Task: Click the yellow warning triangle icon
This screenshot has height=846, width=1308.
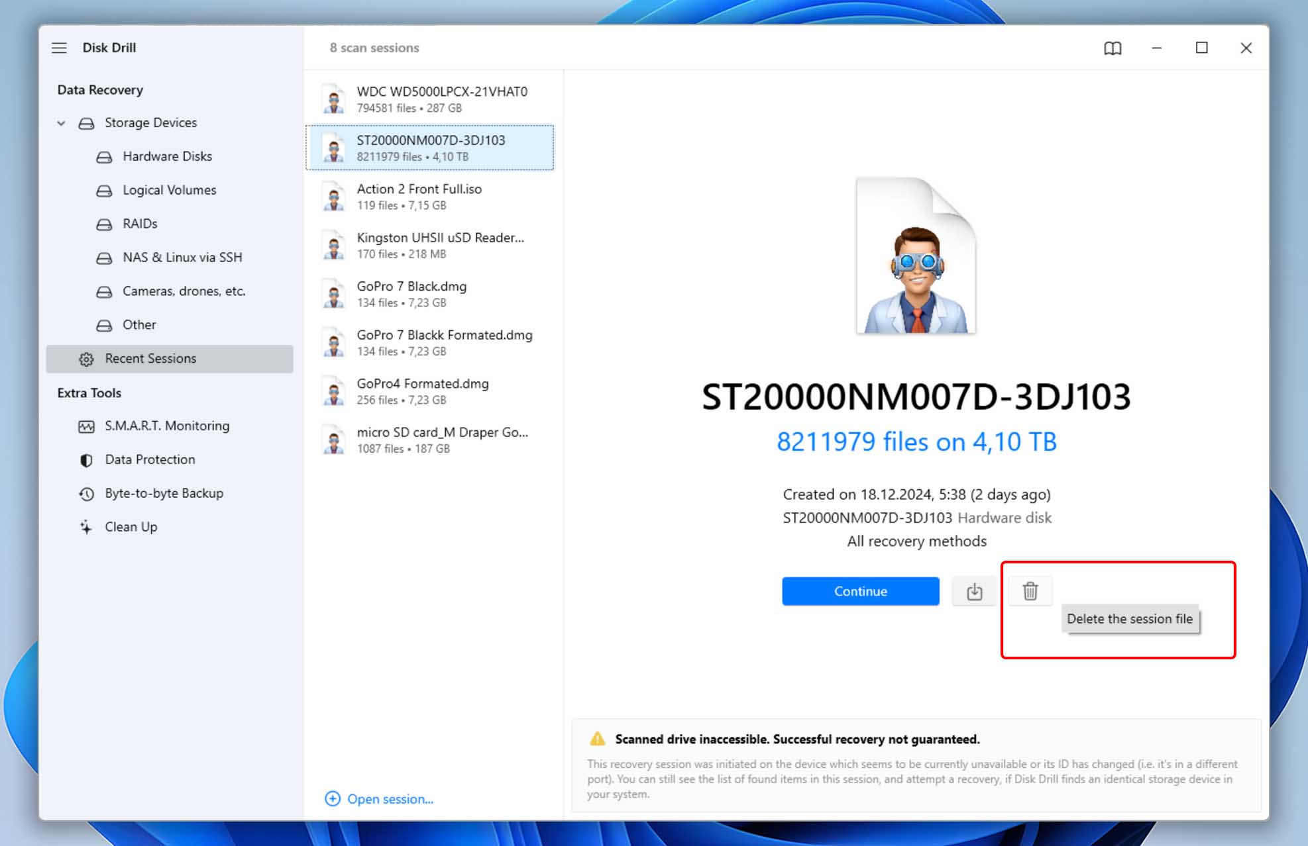Action: point(597,739)
